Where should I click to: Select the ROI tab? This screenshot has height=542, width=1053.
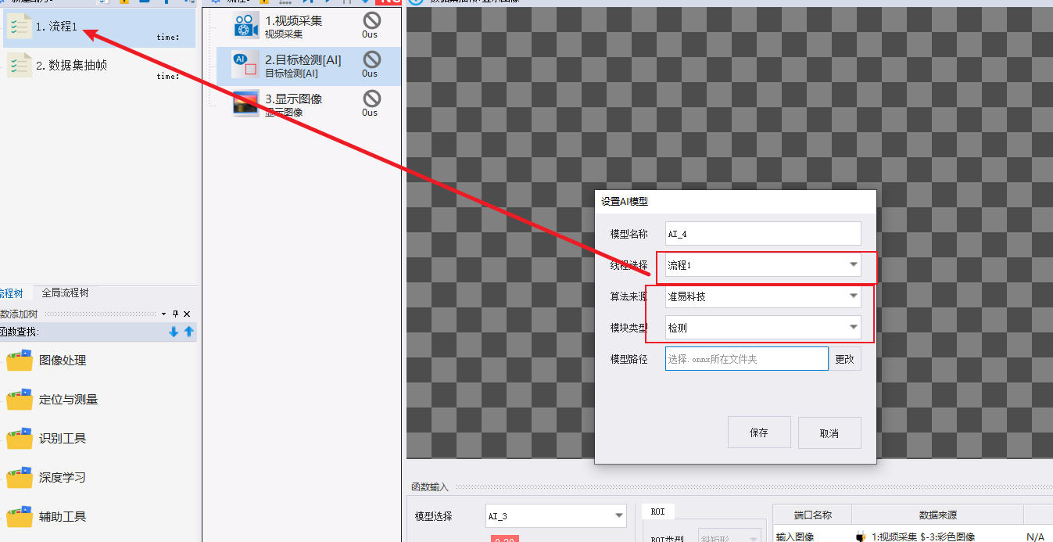point(658,511)
